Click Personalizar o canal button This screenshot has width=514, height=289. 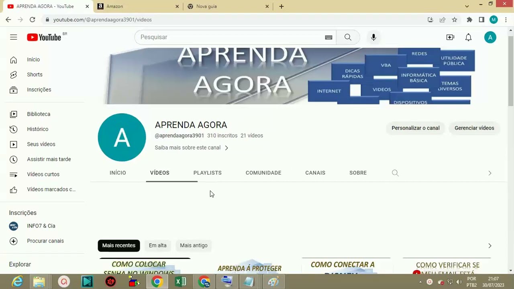click(x=416, y=128)
